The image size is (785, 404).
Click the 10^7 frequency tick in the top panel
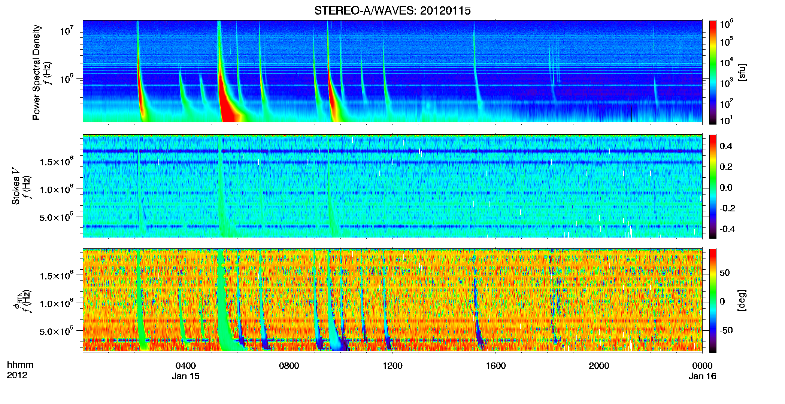tap(68, 31)
